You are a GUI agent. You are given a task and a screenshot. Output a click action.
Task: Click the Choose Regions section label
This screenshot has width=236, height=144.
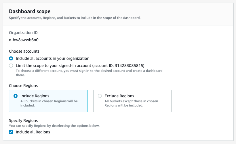click(23, 85)
